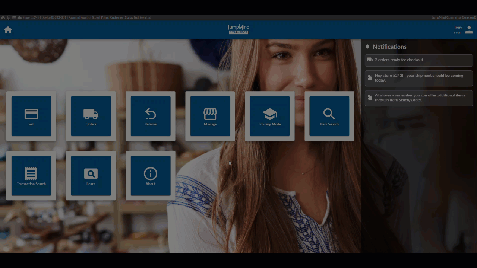Click the Home icon in header
The width and height of the screenshot is (477, 268).
(x=8, y=30)
